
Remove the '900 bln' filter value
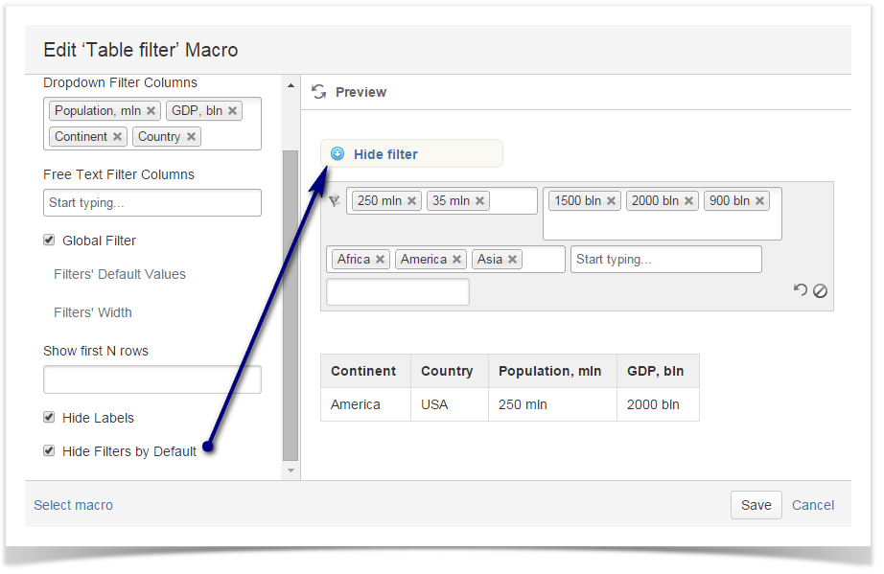tap(759, 201)
